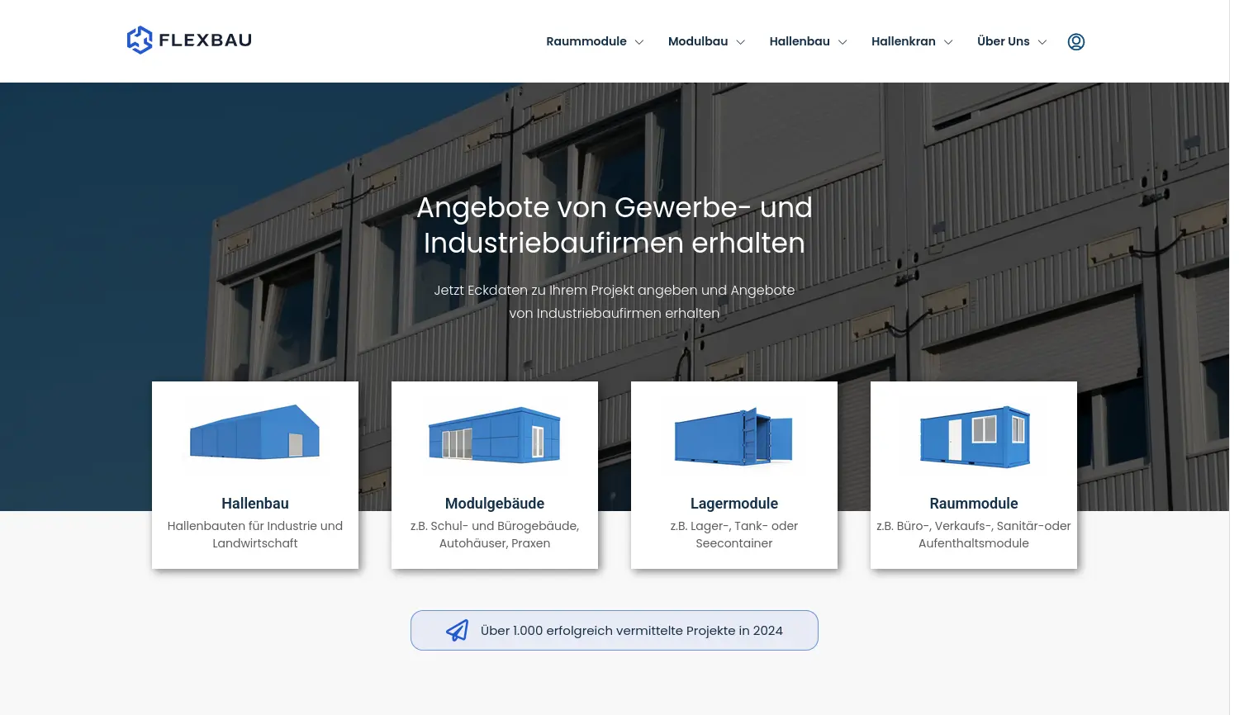The height and width of the screenshot is (715, 1239).
Task: Select Hallenbau in the navigation bar
Action: (807, 41)
